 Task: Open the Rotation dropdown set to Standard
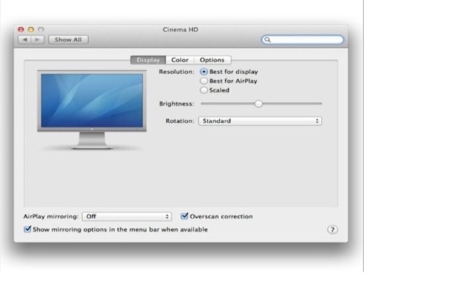(x=260, y=121)
